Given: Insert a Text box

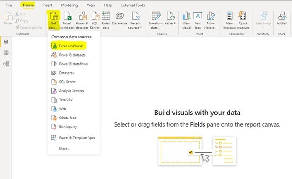Looking at the screenshot, I should click(x=198, y=20).
